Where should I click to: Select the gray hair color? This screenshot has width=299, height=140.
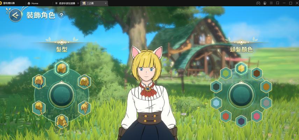[266, 103]
